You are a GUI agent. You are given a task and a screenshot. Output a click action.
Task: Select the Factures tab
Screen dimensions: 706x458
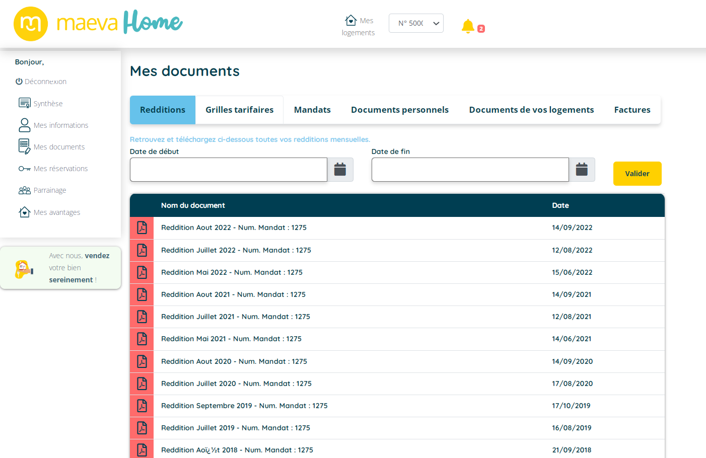632,110
